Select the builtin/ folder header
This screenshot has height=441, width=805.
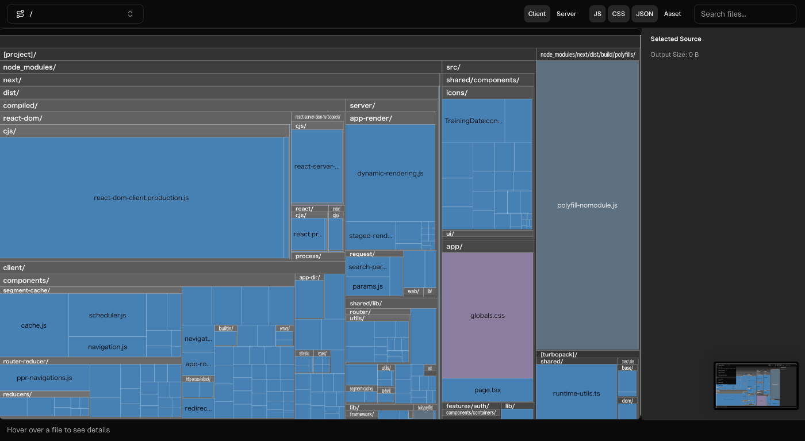[x=226, y=328]
